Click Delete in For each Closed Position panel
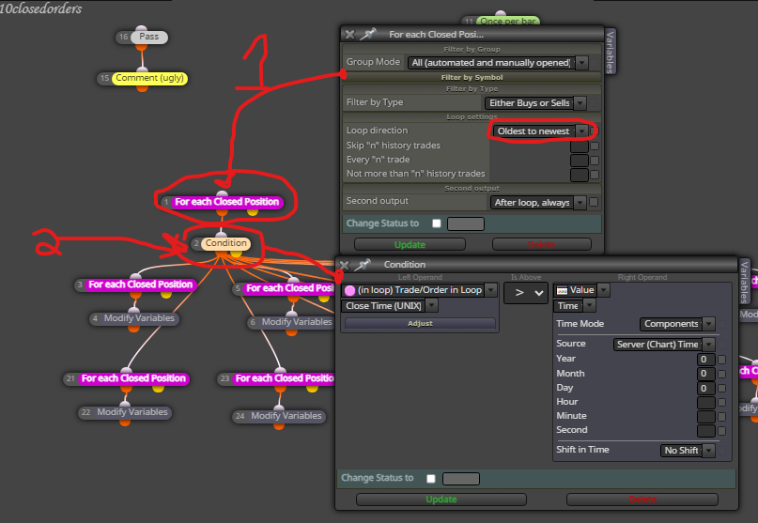The width and height of the screenshot is (758, 523). pos(541,244)
